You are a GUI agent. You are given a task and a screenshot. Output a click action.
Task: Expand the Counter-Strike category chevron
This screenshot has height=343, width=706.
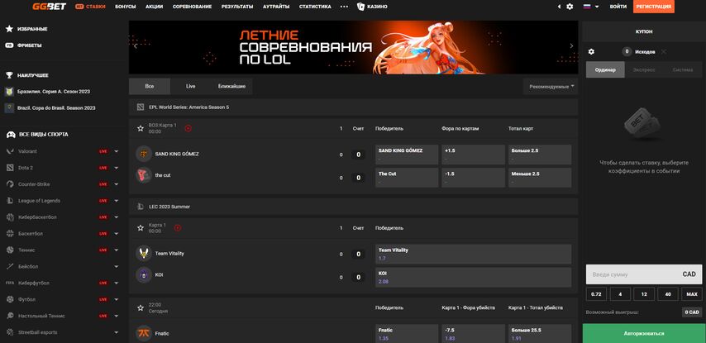(117, 184)
